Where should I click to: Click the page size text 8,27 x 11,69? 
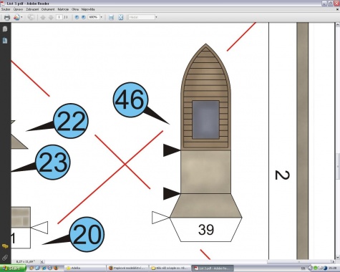pyautogui.click(x=26, y=261)
